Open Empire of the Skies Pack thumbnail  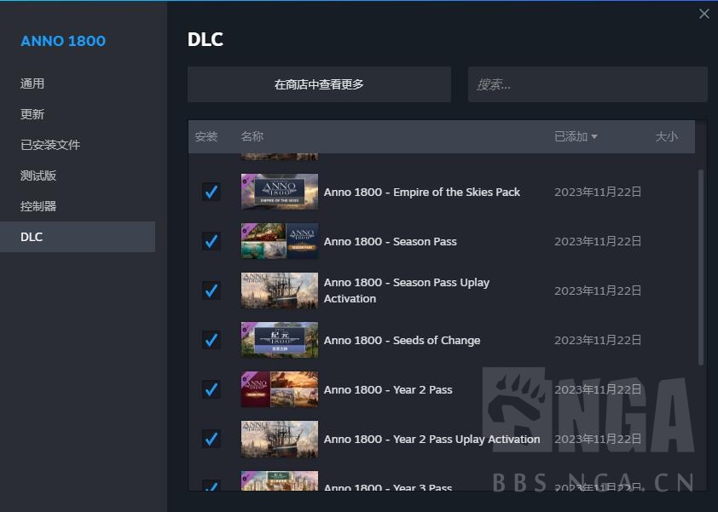(279, 192)
